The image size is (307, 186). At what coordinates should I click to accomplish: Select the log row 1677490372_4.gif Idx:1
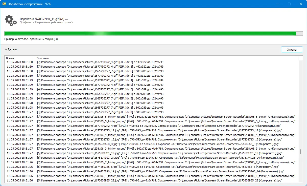tap(152, 80)
